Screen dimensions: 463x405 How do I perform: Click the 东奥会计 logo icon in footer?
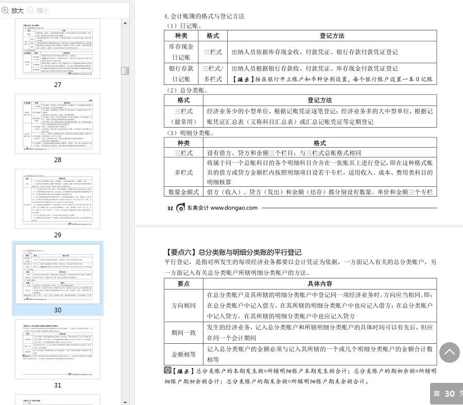(x=180, y=208)
